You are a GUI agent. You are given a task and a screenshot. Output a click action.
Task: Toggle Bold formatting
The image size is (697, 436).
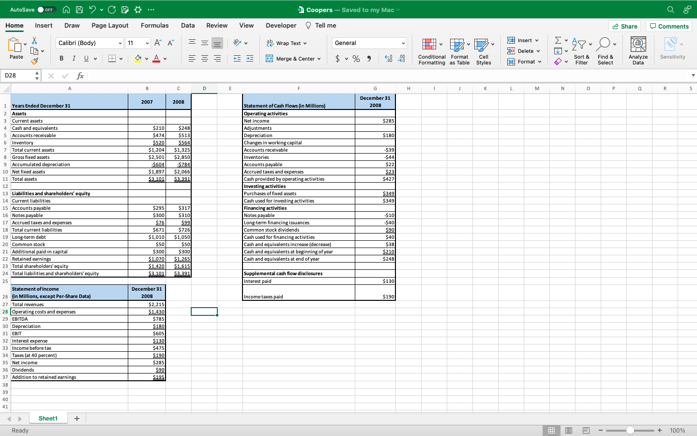[x=61, y=59]
